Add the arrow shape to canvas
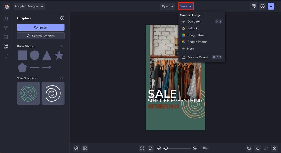The width and height of the screenshot is (281, 153). (x=47, y=68)
